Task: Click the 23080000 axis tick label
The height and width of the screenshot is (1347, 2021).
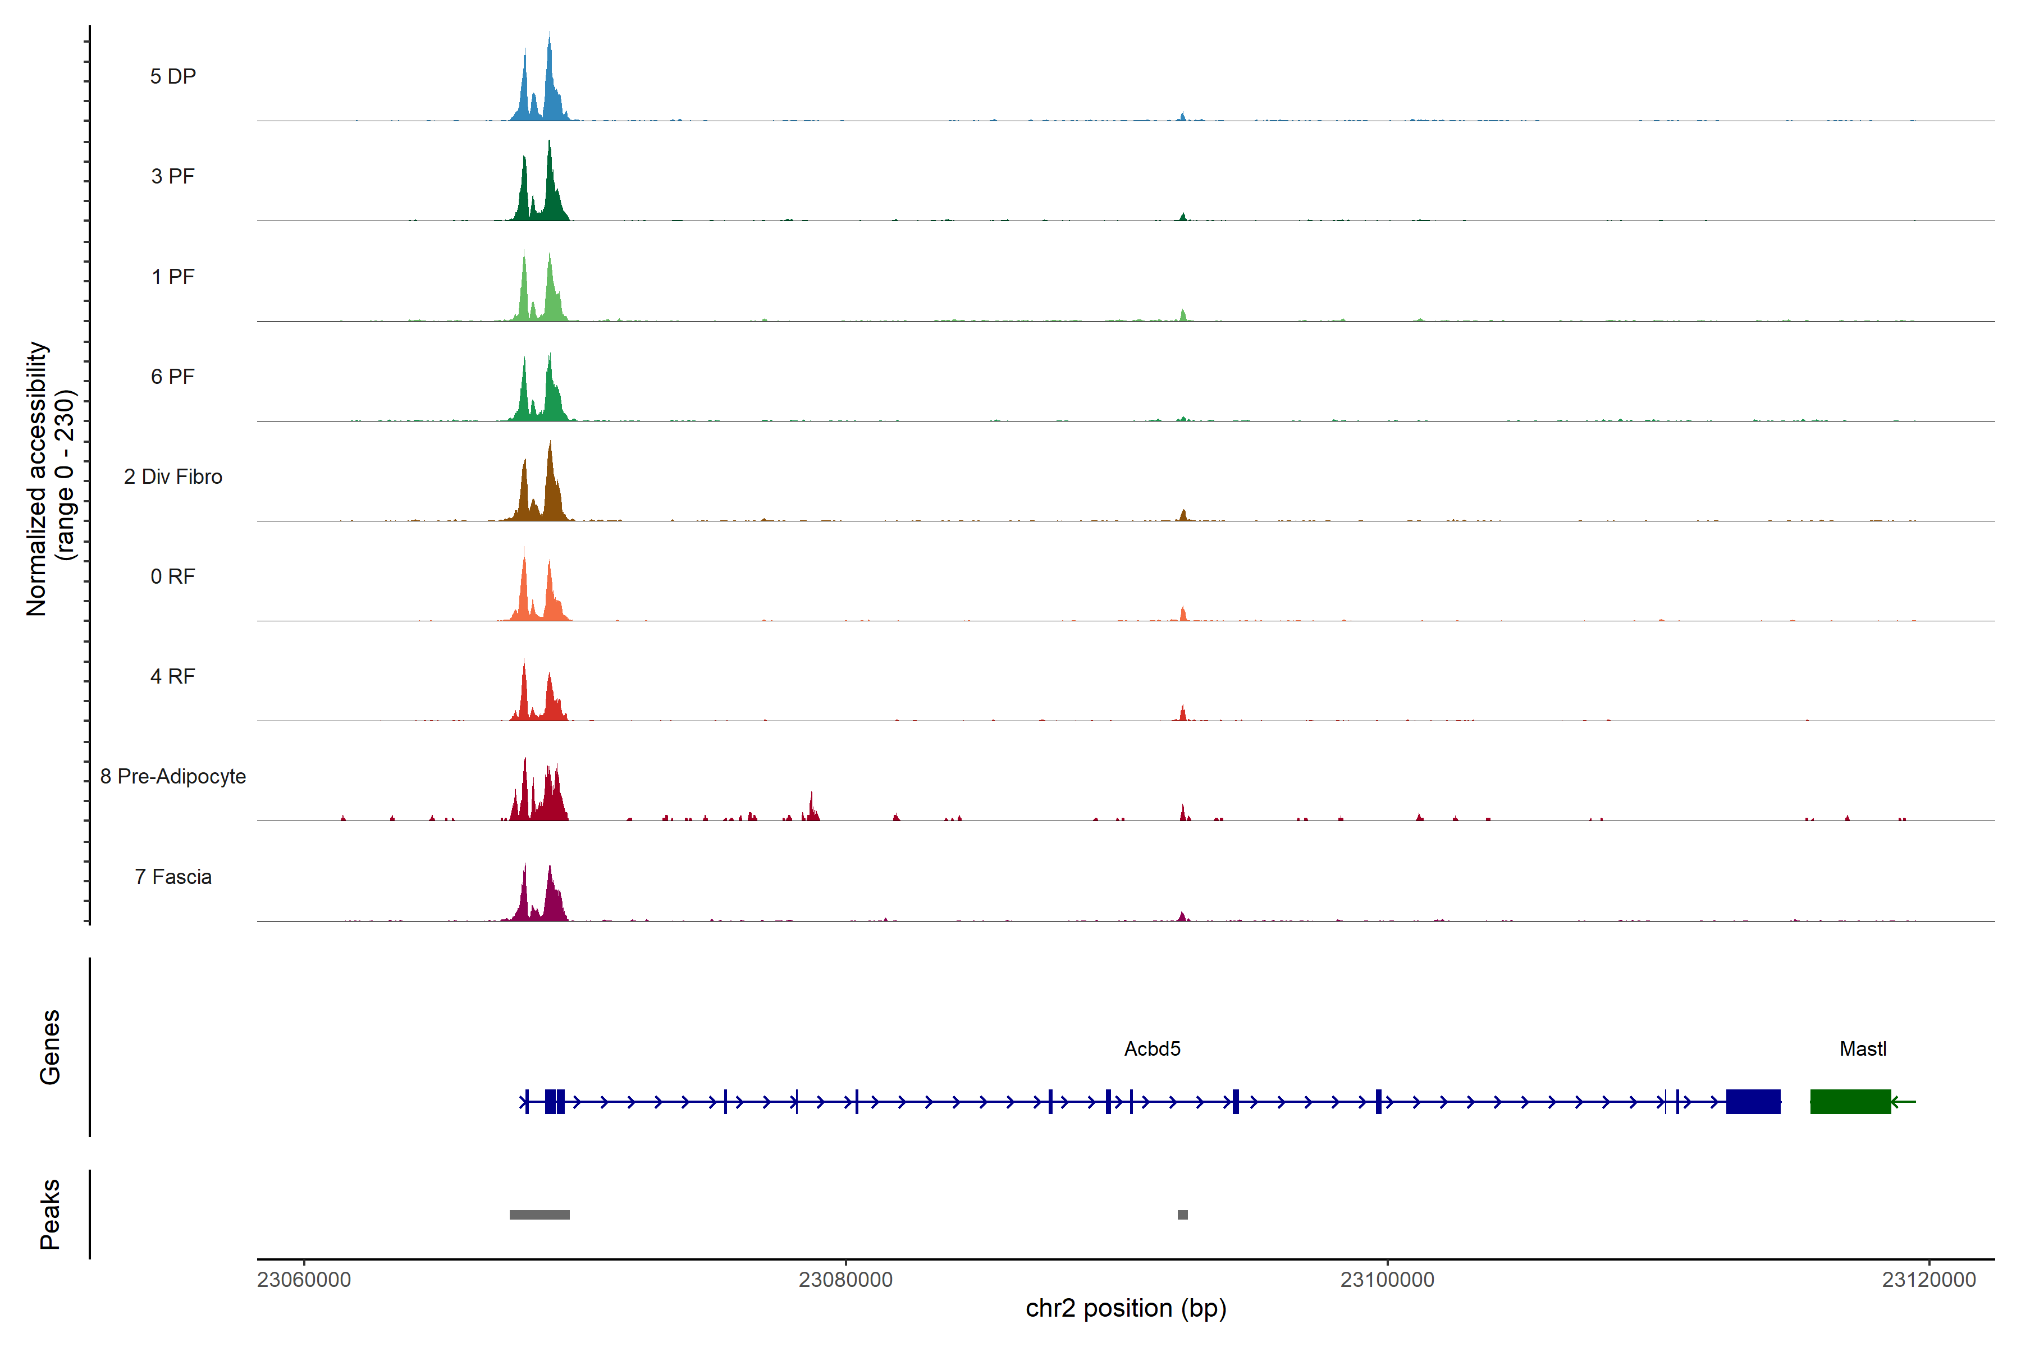Action: 845,1280
